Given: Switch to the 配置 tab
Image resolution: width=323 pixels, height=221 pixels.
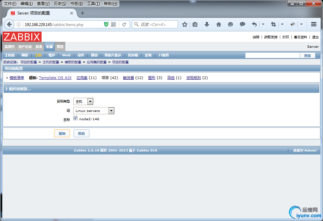Looking at the screenshot, I should point(49,47).
